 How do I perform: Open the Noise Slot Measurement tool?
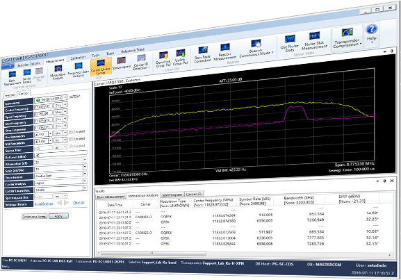314,41
